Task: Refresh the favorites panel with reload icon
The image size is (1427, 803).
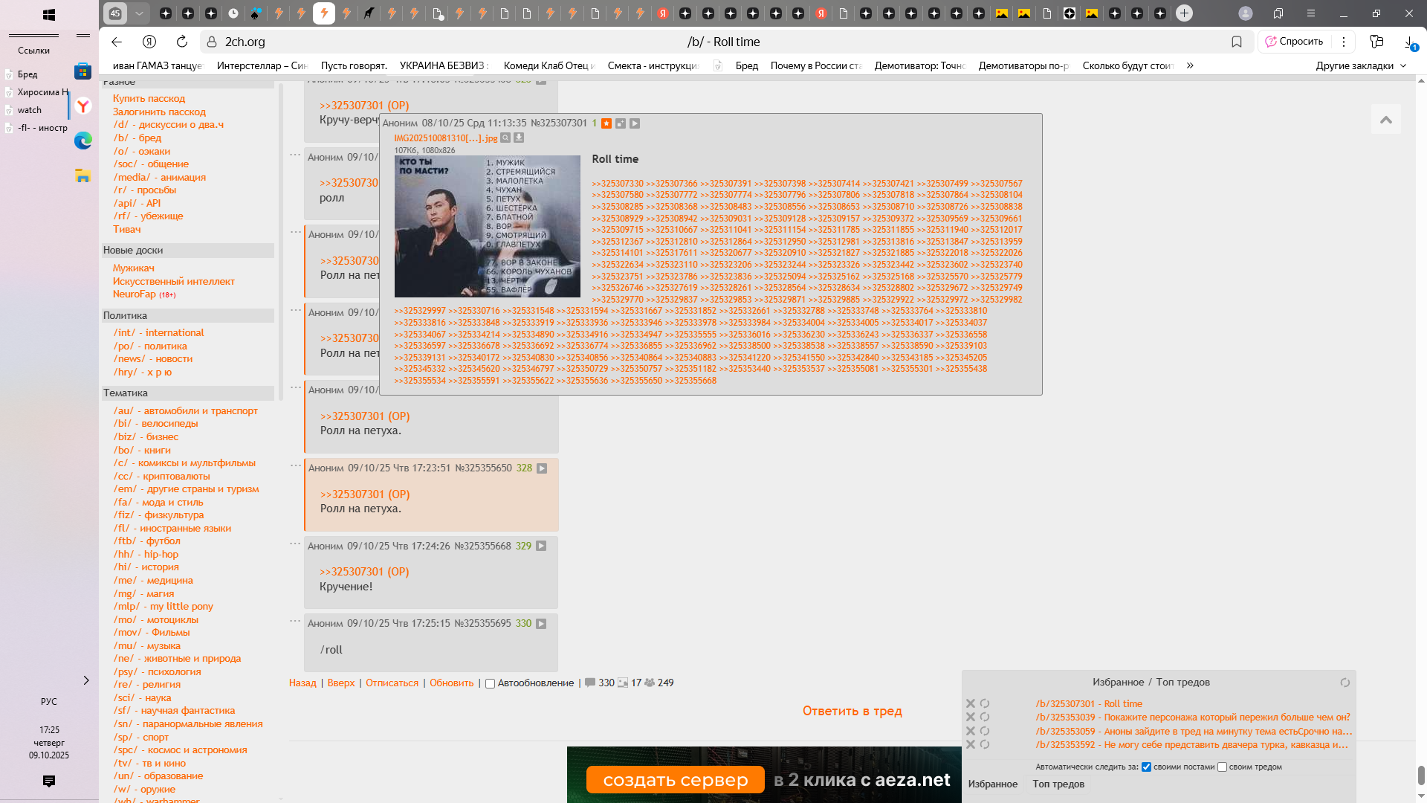Action: pyautogui.click(x=1345, y=683)
